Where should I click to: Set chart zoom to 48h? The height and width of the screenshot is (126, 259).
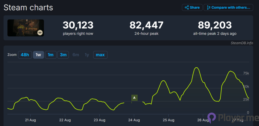coord(25,55)
